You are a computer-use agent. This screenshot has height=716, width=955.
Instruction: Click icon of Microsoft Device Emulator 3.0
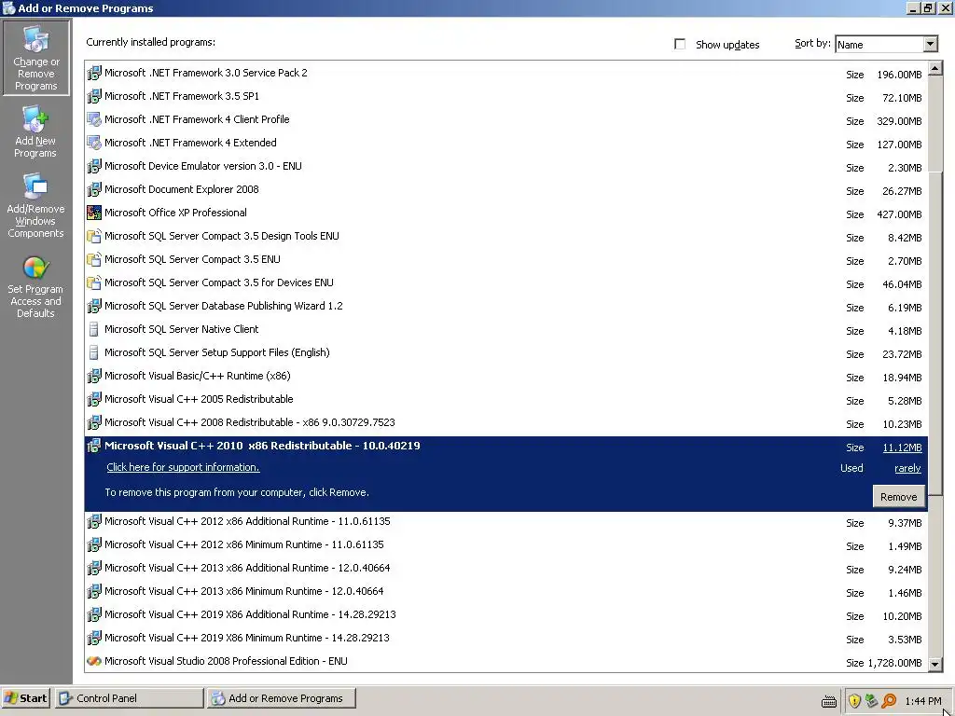click(94, 166)
